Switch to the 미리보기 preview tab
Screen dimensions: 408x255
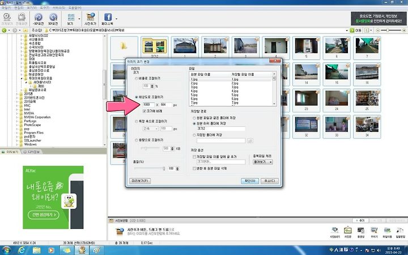pos(10,152)
